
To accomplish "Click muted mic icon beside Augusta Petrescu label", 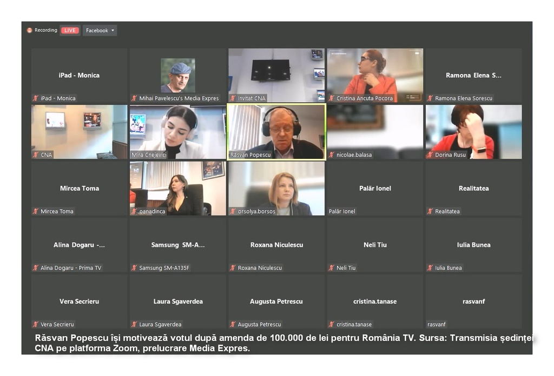I will click(x=233, y=324).
